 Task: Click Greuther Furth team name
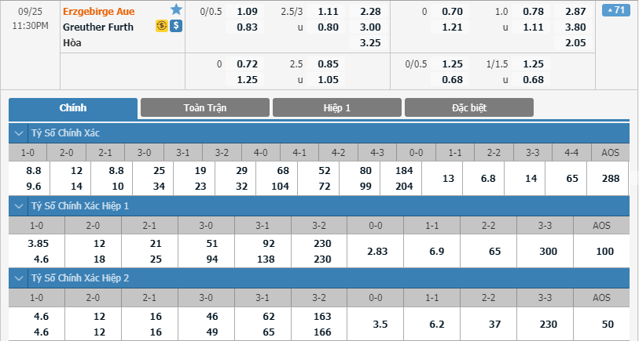(x=98, y=27)
